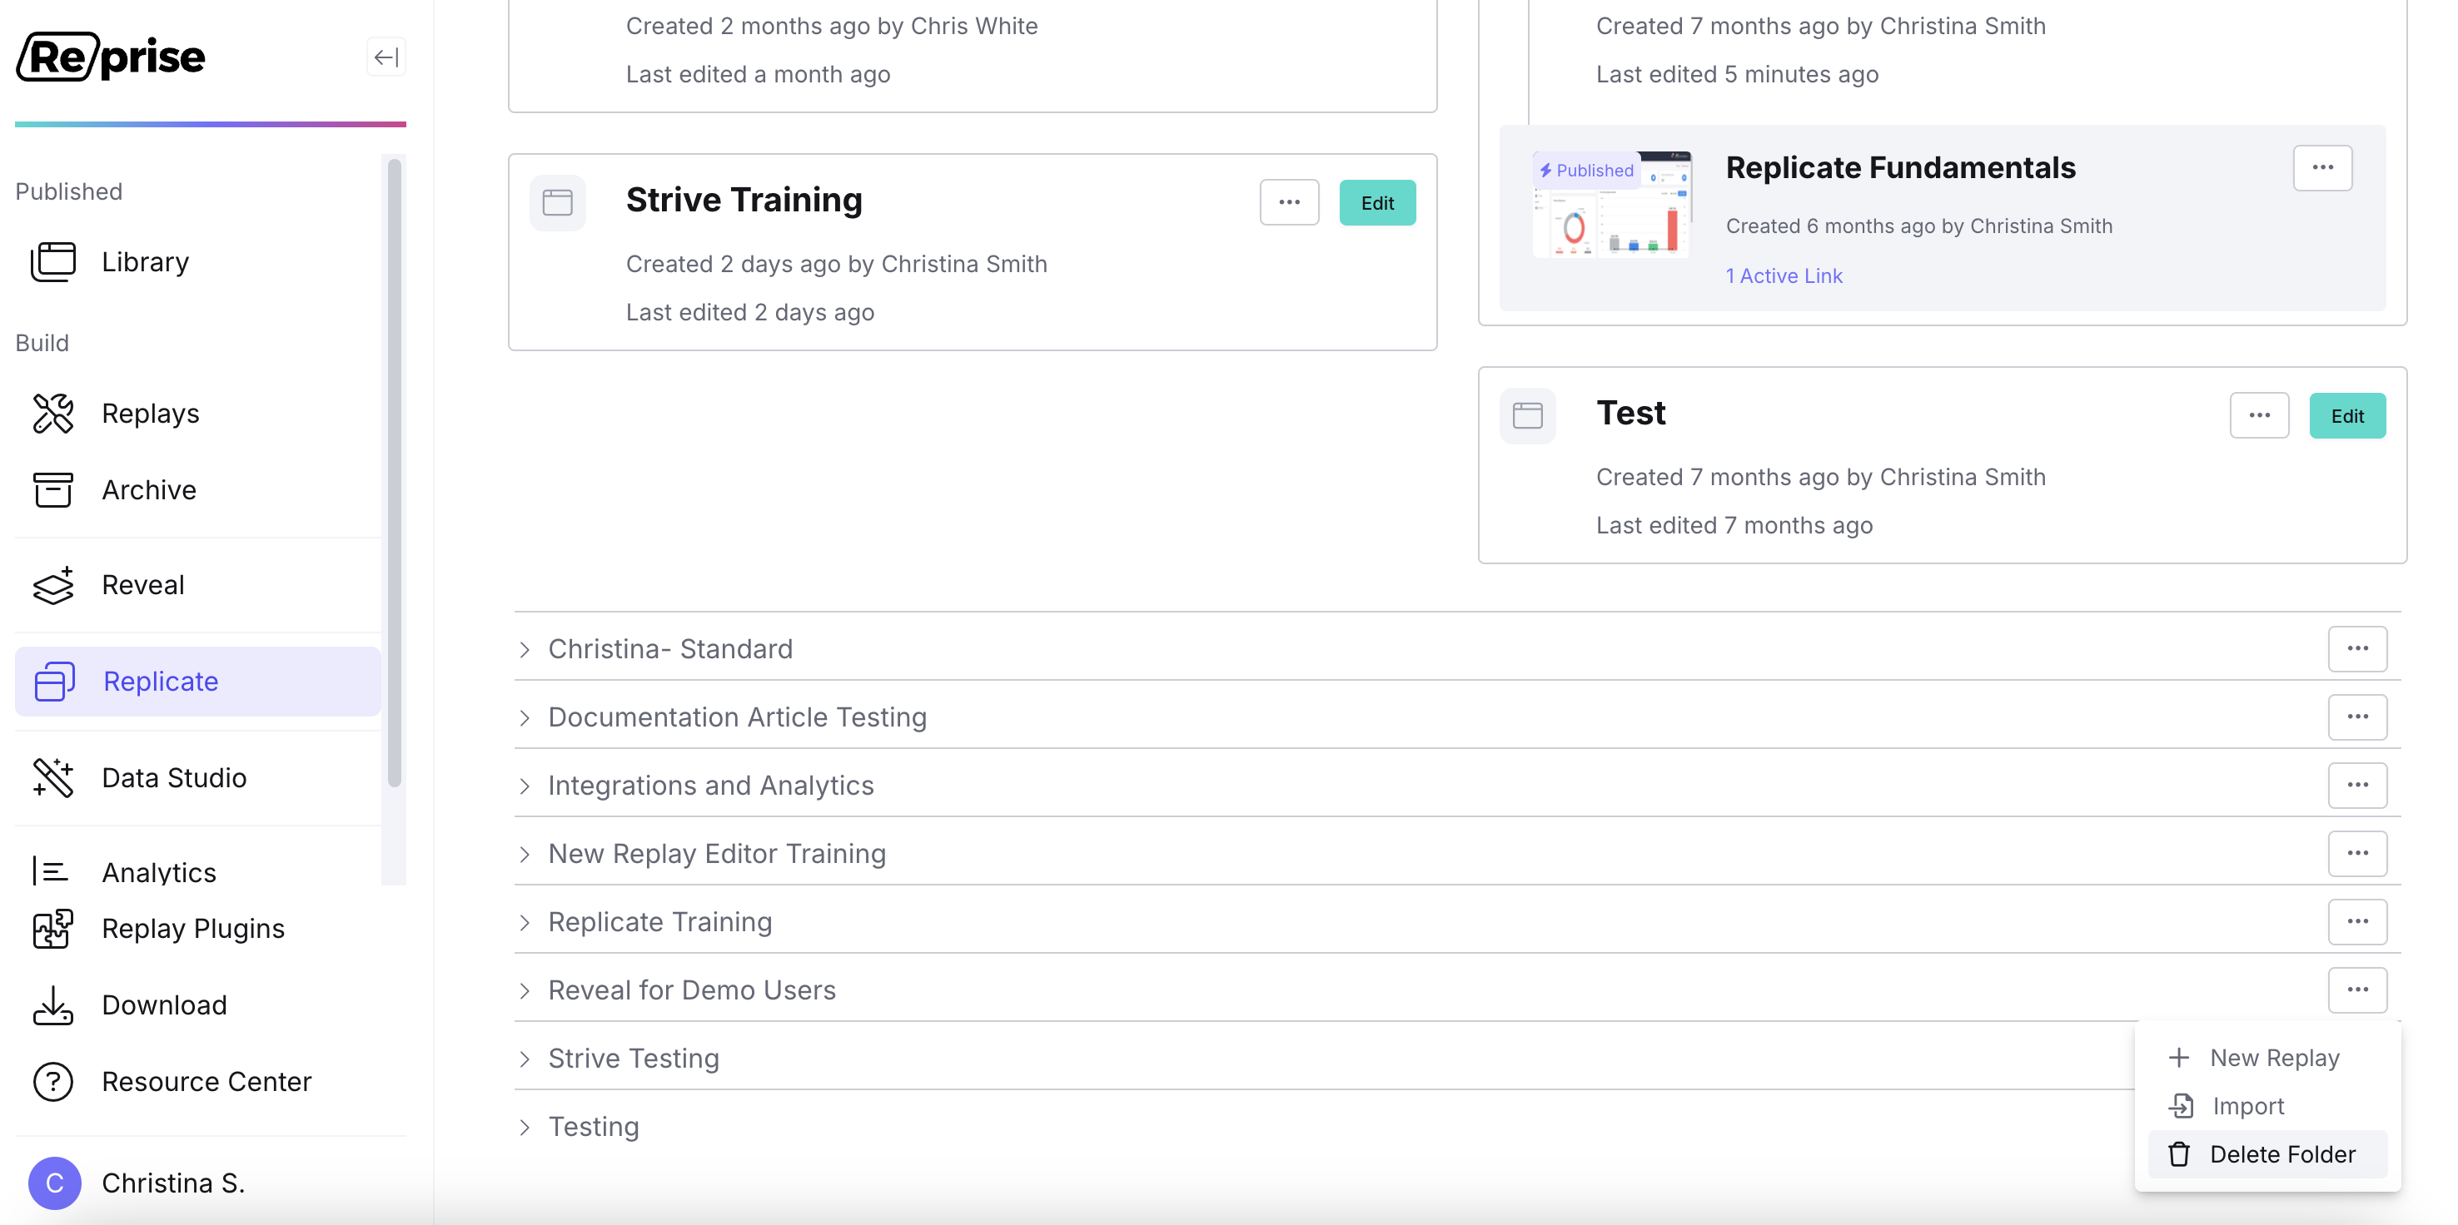The height and width of the screenshot is (1225, 2458).
Task: Click the Download tray icon
Action: [x=53, y=1004]
